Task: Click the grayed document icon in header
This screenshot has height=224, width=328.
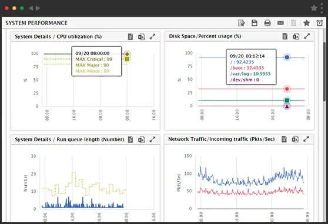Action: point(293,23)
